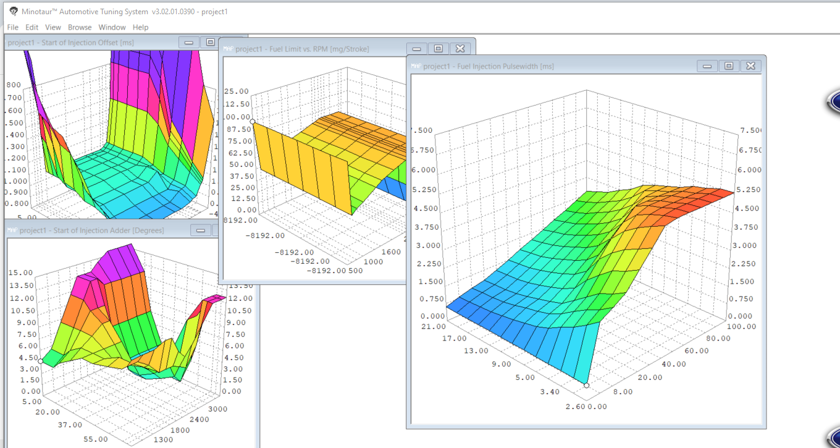
Task: Select white data point marker on Pulsewidth graph
Action: (586, 385)
